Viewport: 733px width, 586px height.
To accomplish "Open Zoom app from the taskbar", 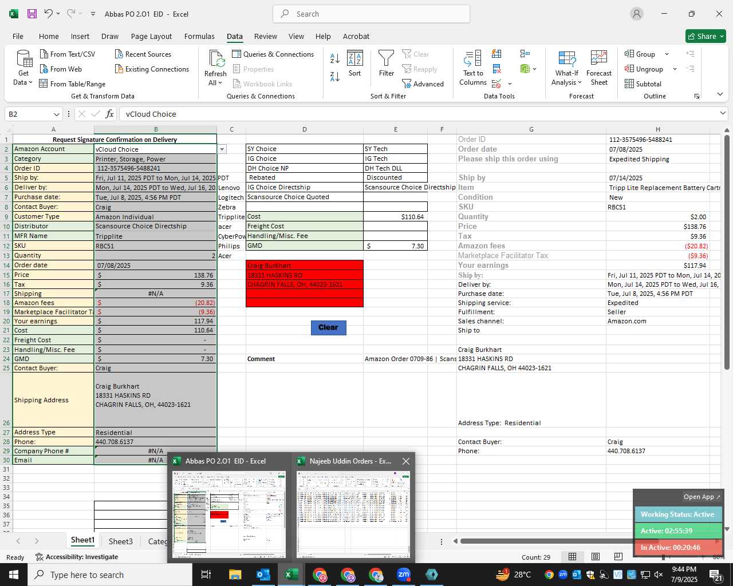I will 404,575.
